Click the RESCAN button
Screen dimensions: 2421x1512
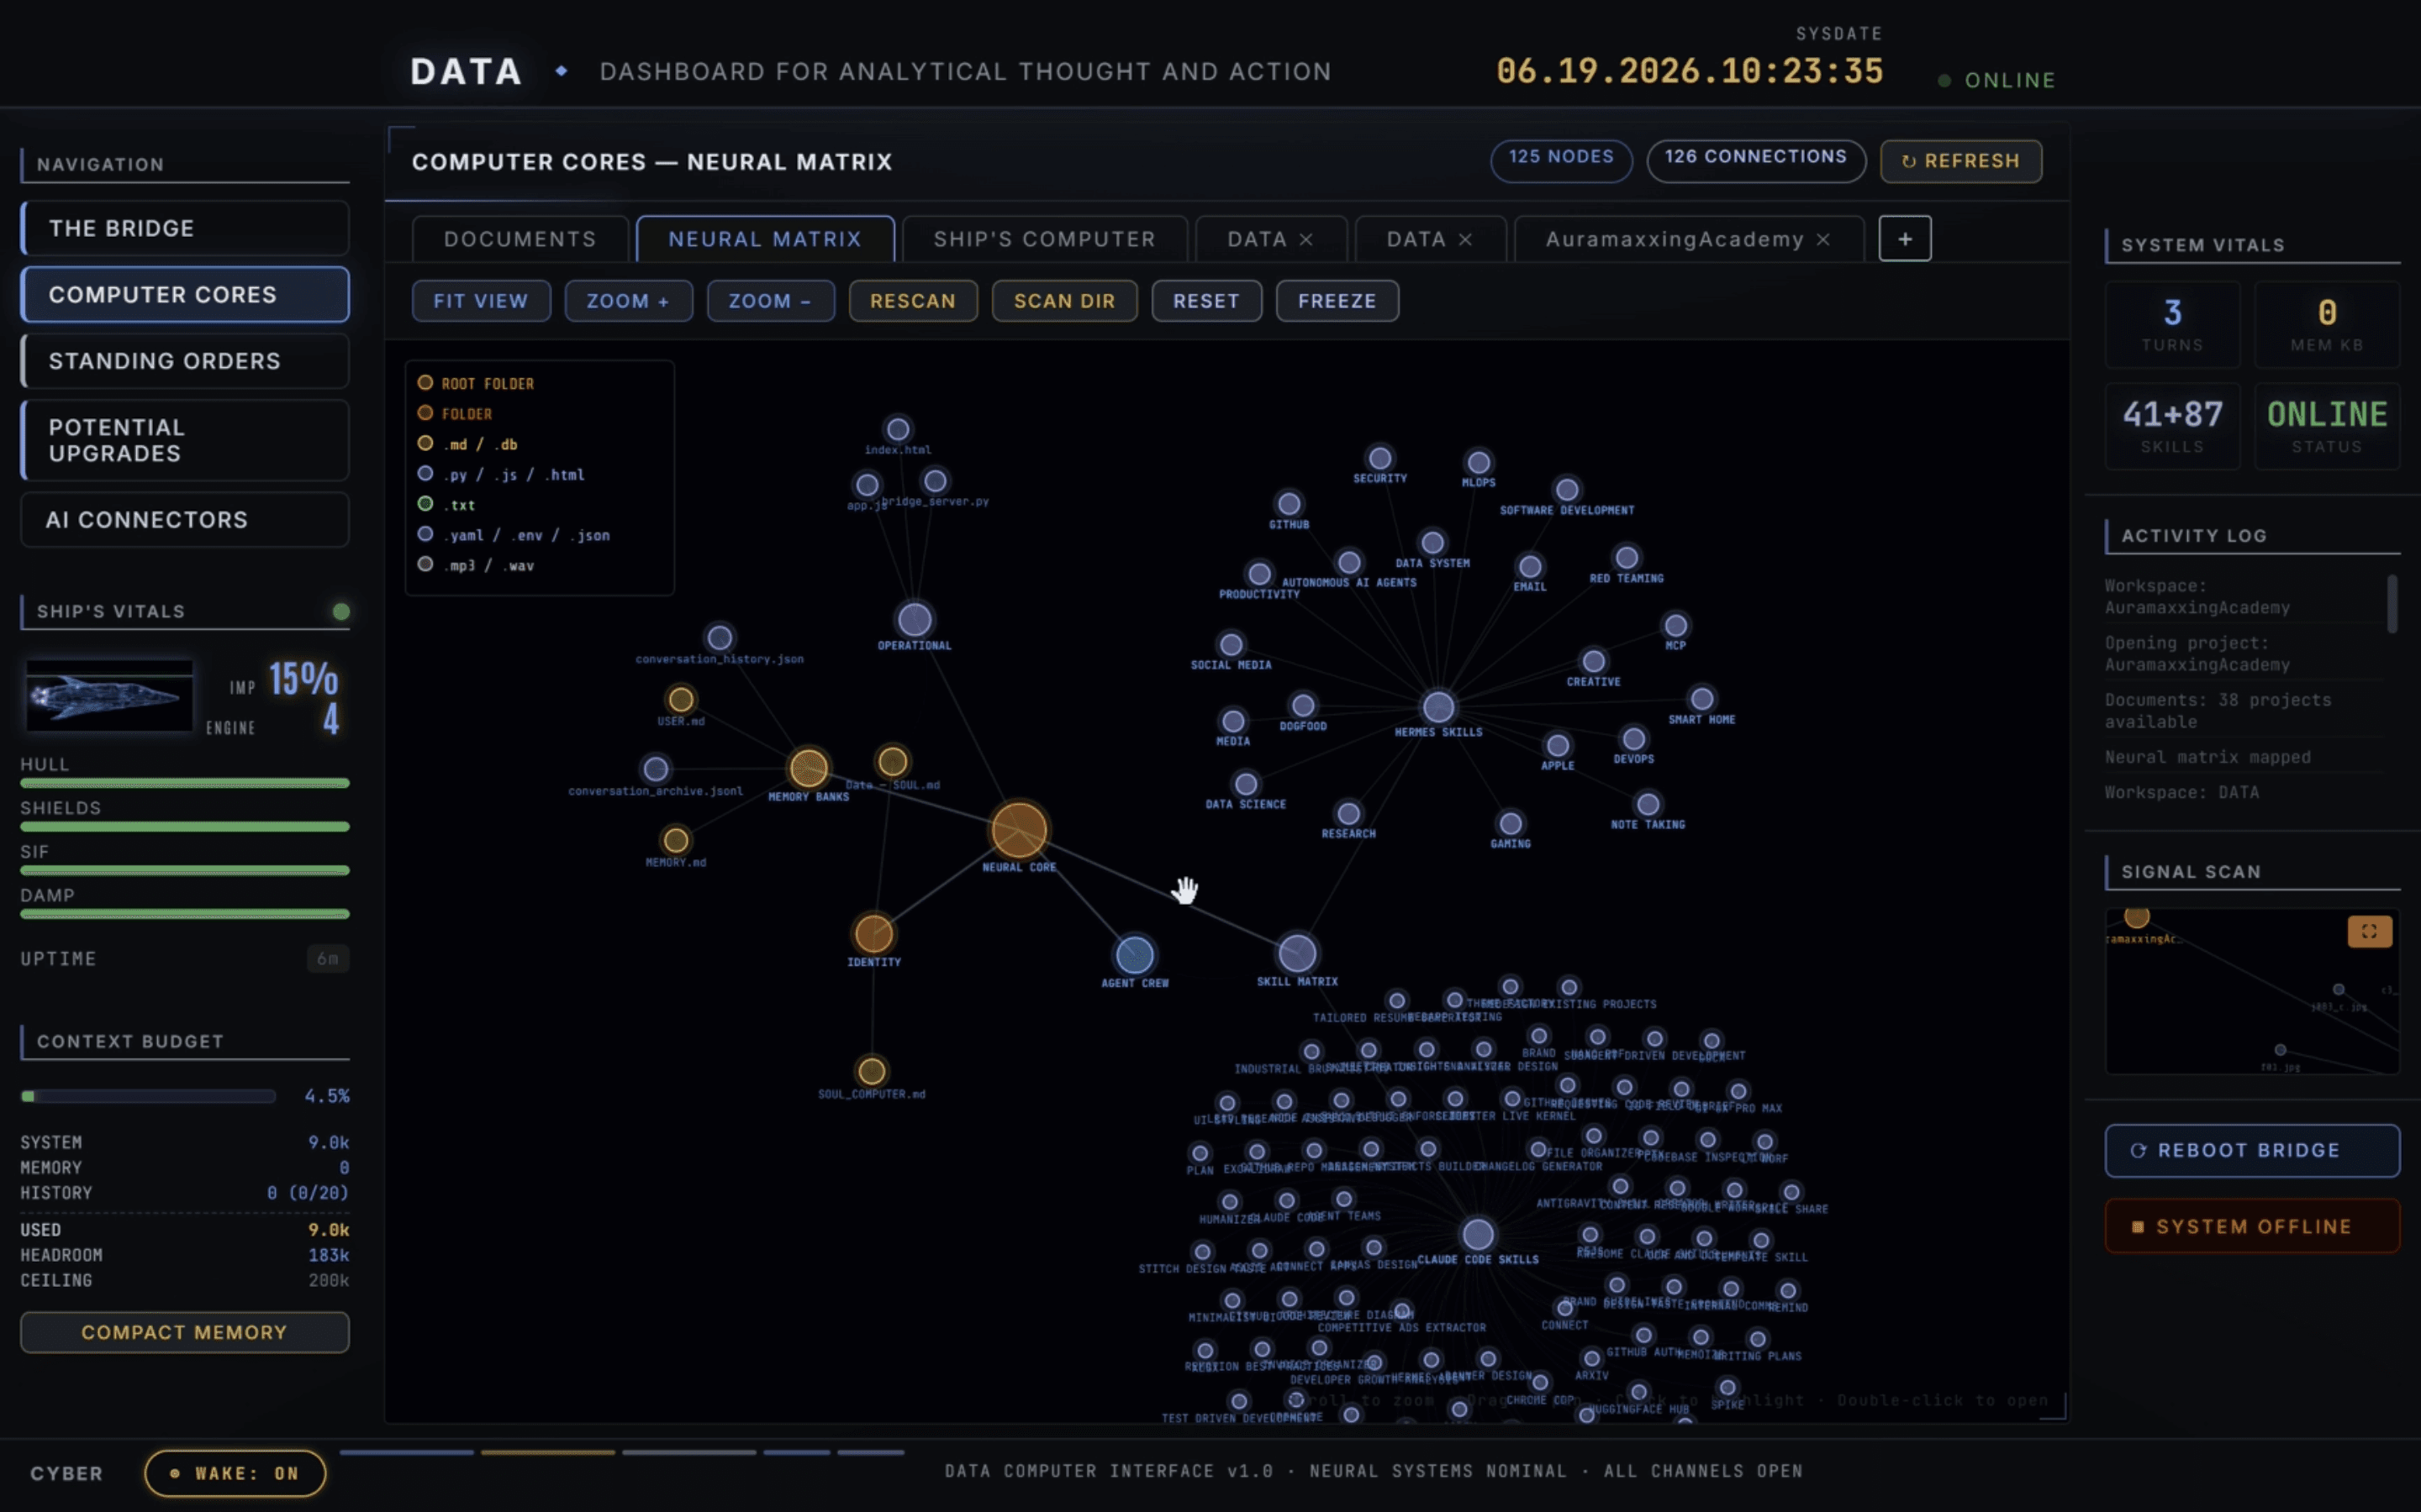(912, 301)
